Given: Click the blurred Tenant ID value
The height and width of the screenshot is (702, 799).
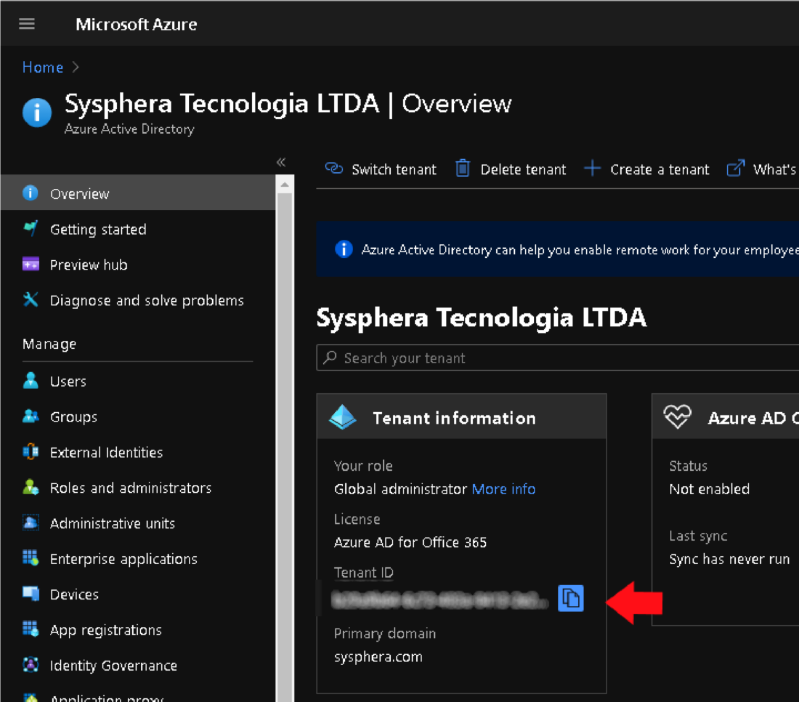Looking at the screenshot, I should (x=439, y=599).
